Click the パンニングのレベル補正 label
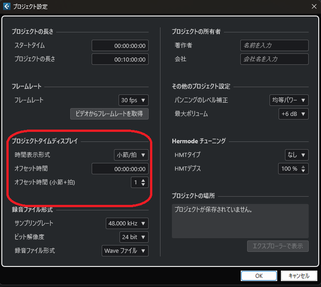 [x=201, y=100]
